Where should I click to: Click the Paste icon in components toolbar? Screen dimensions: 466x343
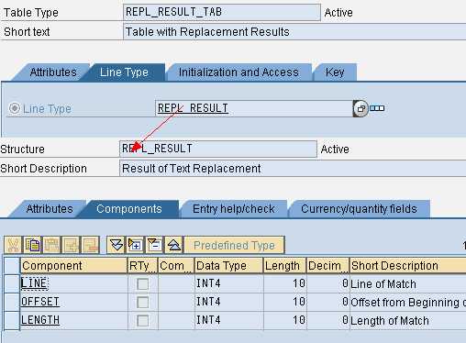(52, 245)
